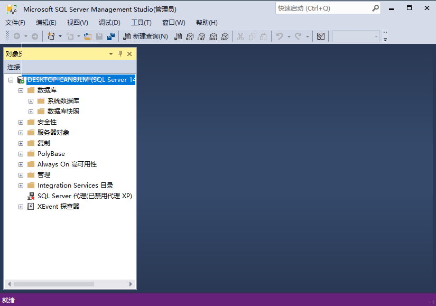The image size is (436, 306).
Task: Click the search magnifier in Quick Launch
Action: coord(375,8)
